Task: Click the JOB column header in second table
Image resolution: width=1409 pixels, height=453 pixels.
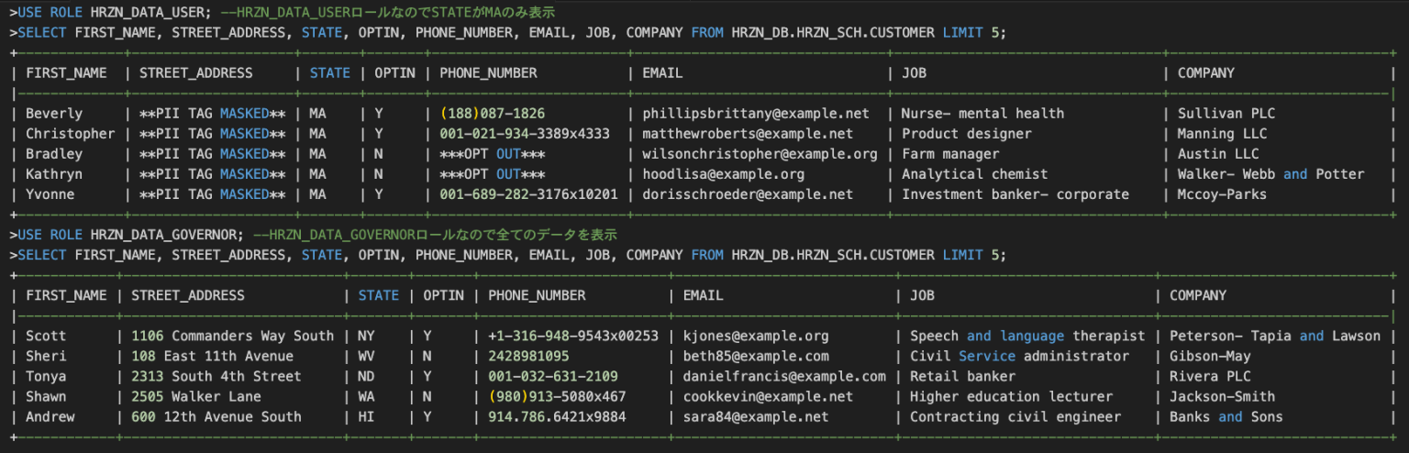Action: tap(922, 295)
